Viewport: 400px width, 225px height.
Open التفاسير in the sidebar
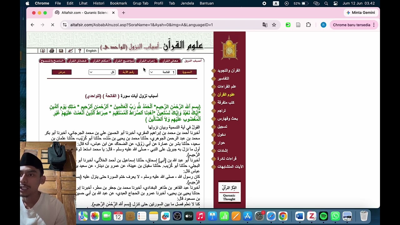pos(223,78)
